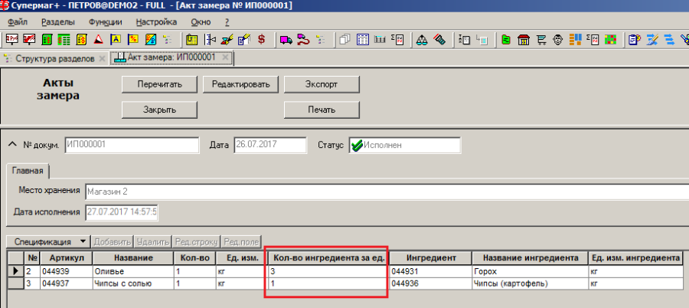
Task: Close the Акт замера: ИП000001 tab
Action: click(225, 57)
